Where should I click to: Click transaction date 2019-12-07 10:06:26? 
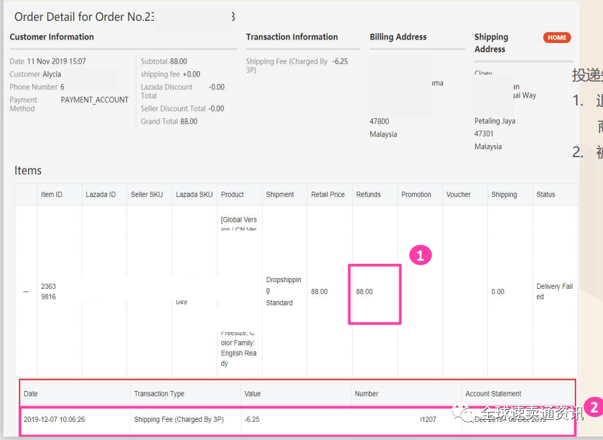coord(54,419)
